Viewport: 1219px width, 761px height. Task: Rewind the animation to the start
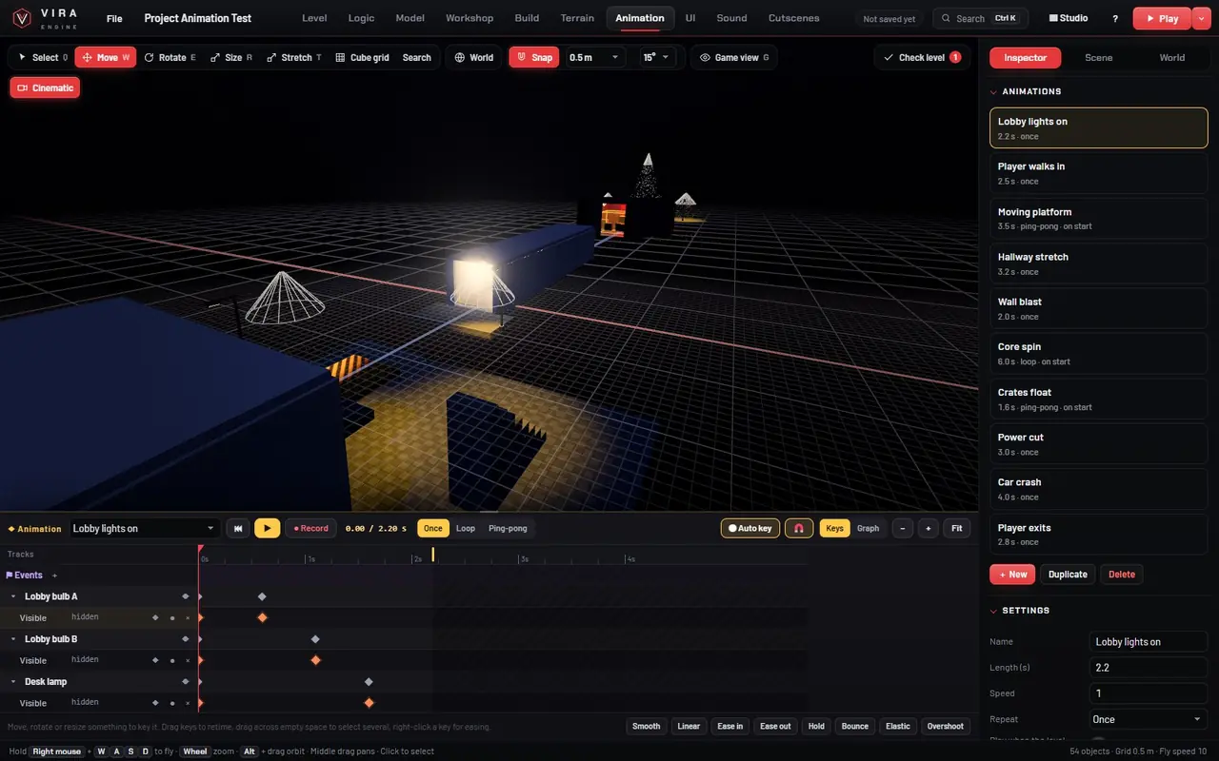pos(238,528)
